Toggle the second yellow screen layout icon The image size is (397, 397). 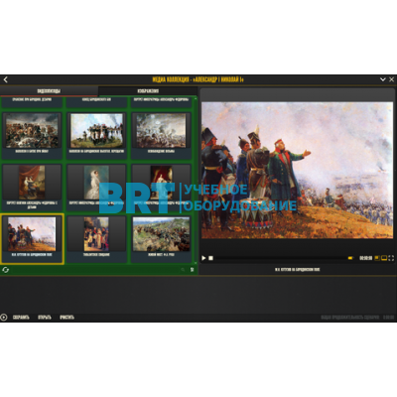(384, 258)
